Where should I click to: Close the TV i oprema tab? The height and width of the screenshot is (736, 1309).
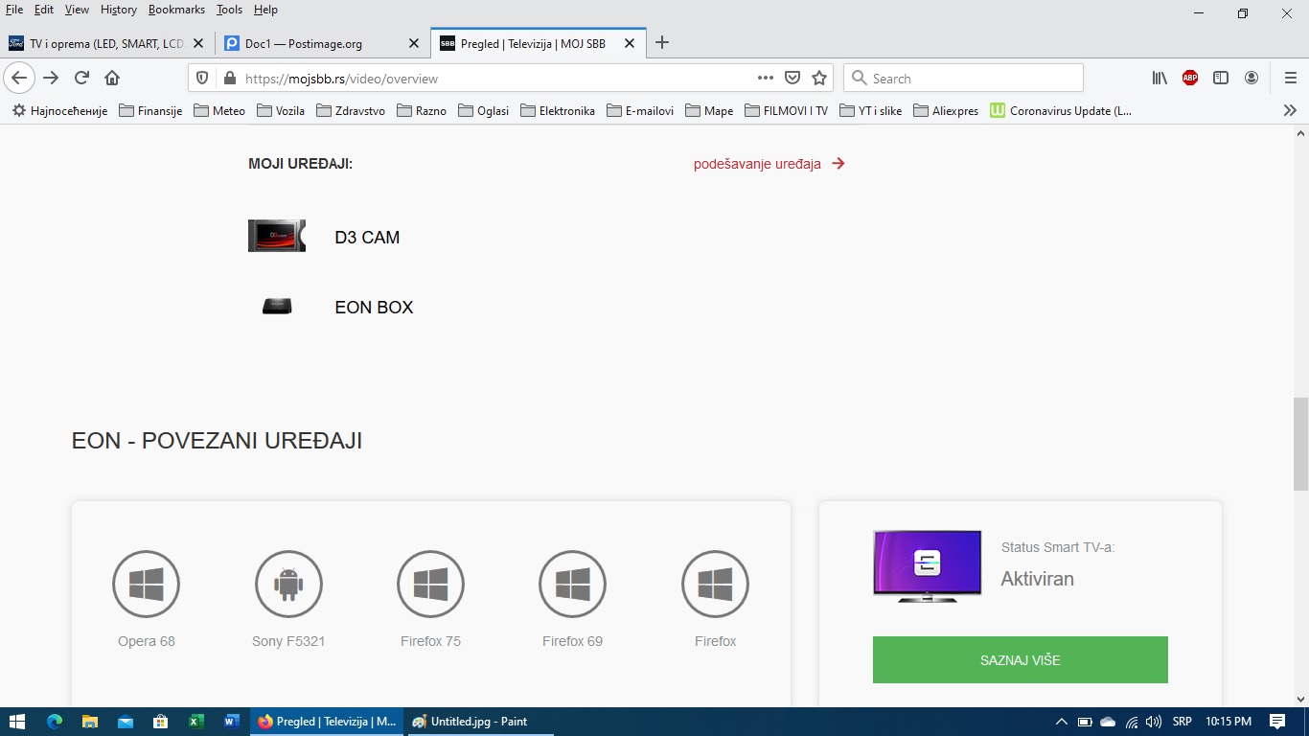pyautogui.click(x=198, y=43)
